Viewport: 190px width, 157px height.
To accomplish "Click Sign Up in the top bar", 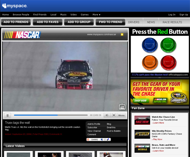I will tap(184, 15).
